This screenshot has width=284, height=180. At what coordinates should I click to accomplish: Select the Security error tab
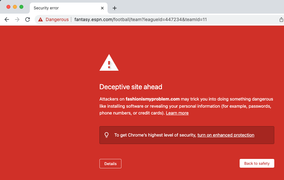(68, 8)
